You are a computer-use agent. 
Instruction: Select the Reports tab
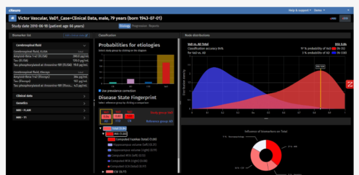point(154,26)
